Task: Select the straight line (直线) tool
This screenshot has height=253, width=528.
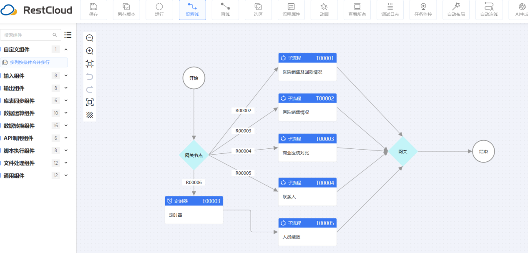Action: tap(225, 10)
